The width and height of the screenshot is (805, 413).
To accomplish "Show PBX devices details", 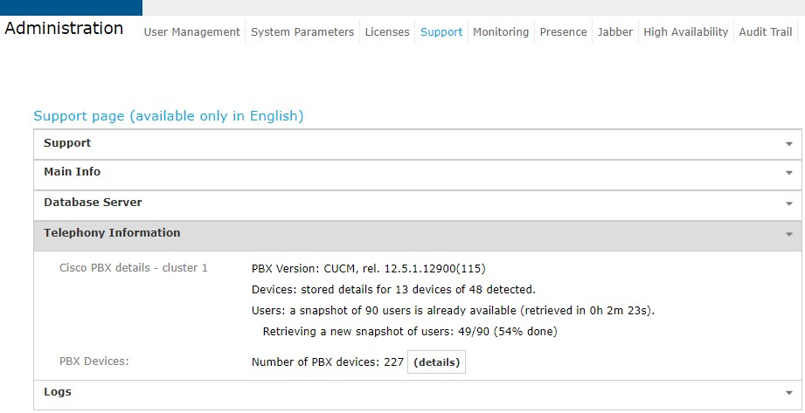I will coord(436,362).
